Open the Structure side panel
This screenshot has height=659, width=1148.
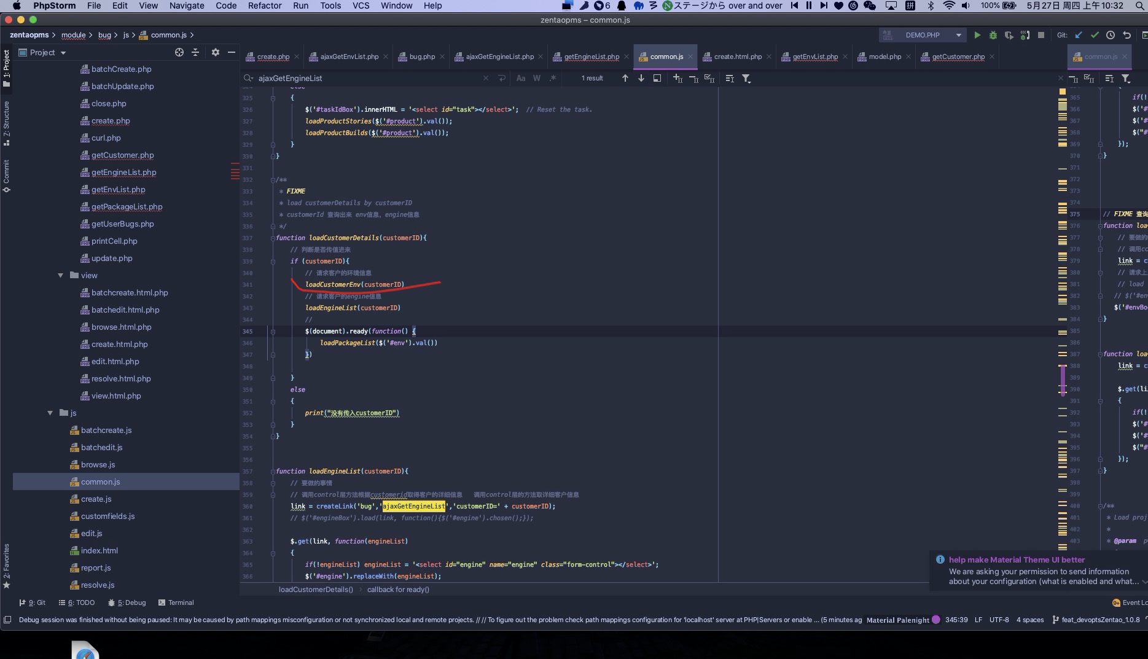point(6,123)
